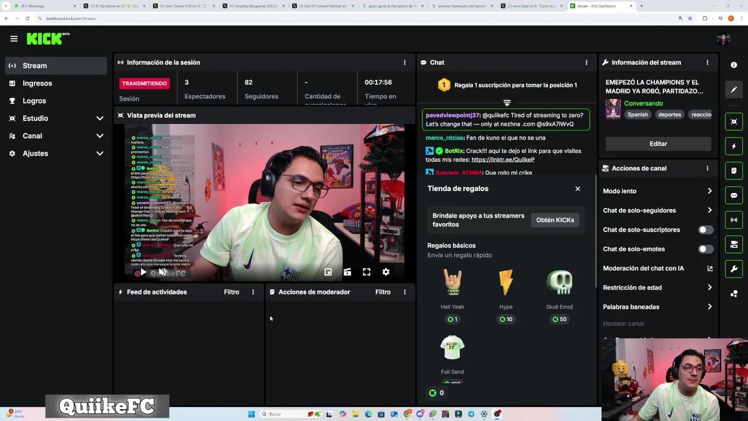748x421 pixels.
Task: Play the stream preview video
Action: [143, 272]
